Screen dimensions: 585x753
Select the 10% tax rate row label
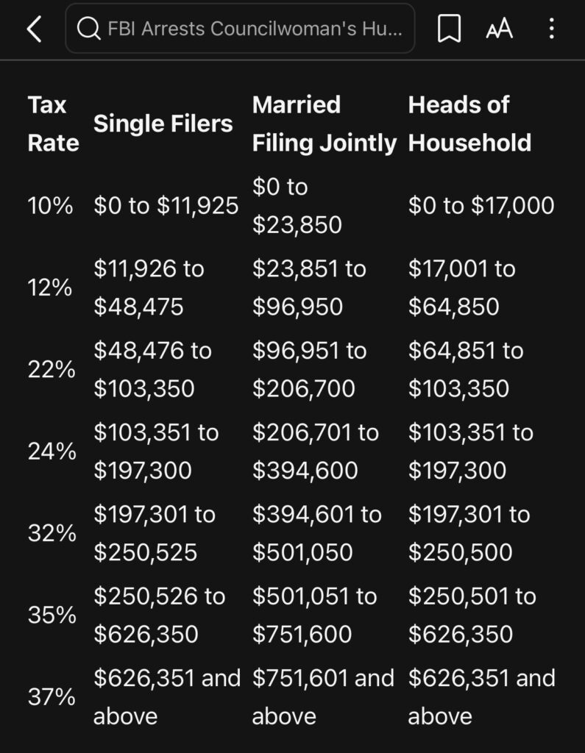coord(50,206)
